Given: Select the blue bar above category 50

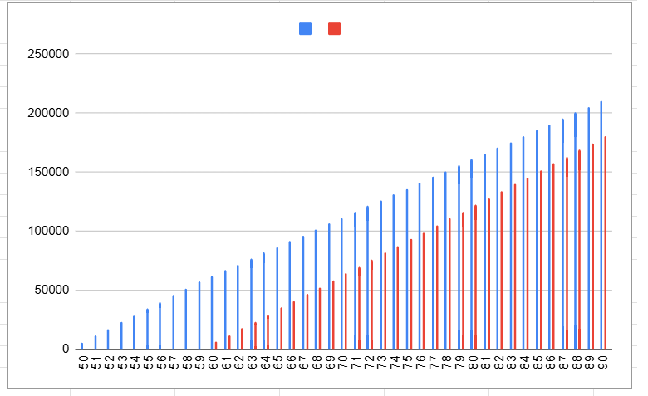Looking at the screenshot, I should pos(82,346).
